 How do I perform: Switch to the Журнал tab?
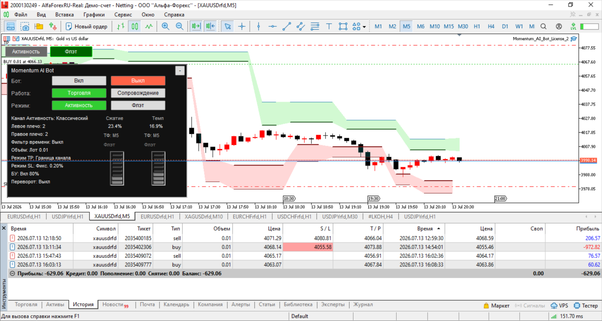pos(363,305)
